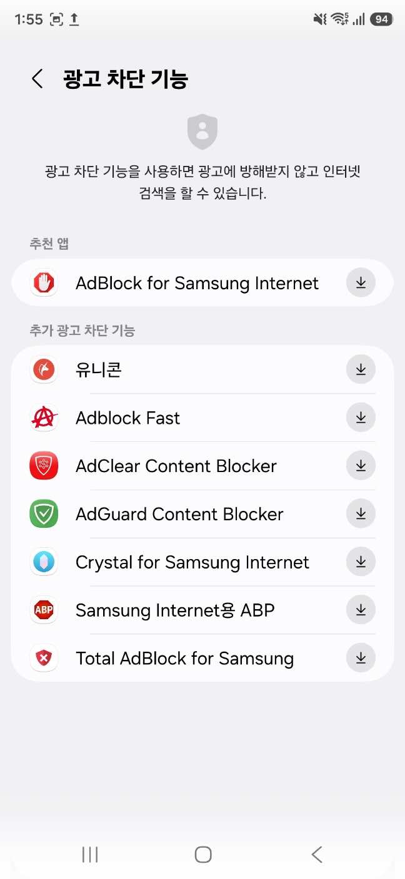Viewport: 405px width, 879px height.
Task: Download AdBlock for Samsung Internet
Action: pos(361,283)
